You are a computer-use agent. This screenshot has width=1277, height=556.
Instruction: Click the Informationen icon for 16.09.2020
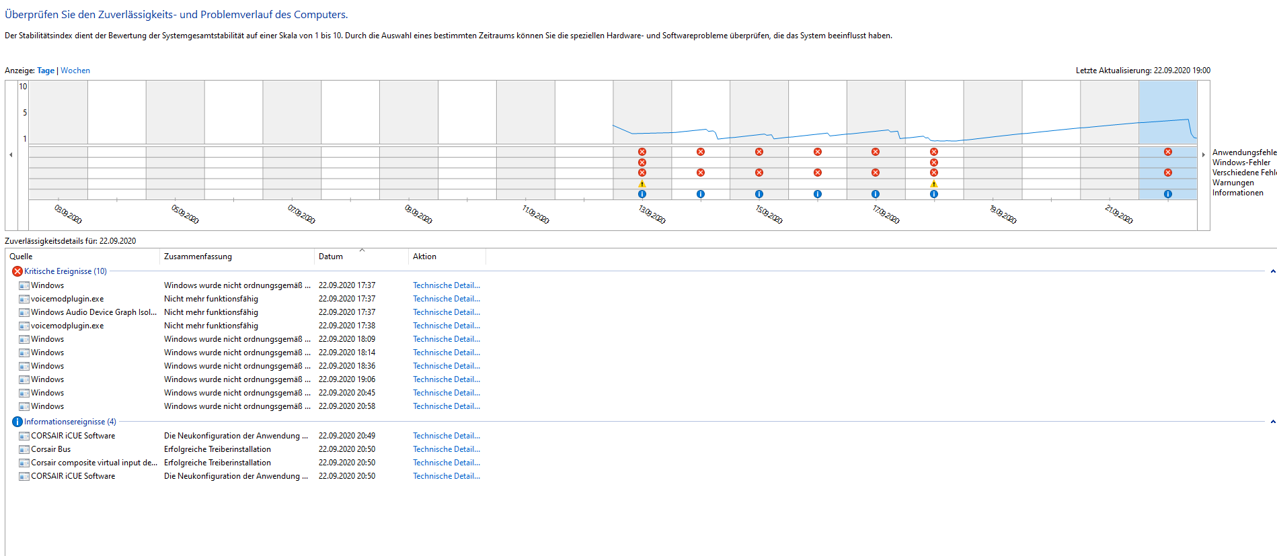tap(818, 194)
